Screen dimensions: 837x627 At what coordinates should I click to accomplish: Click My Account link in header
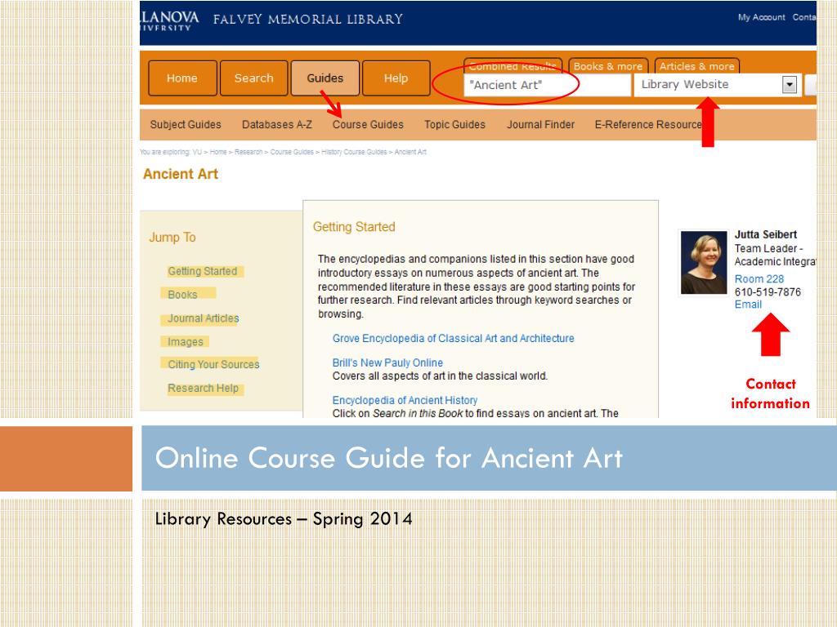pyautogui.click(x=761, y=18)
